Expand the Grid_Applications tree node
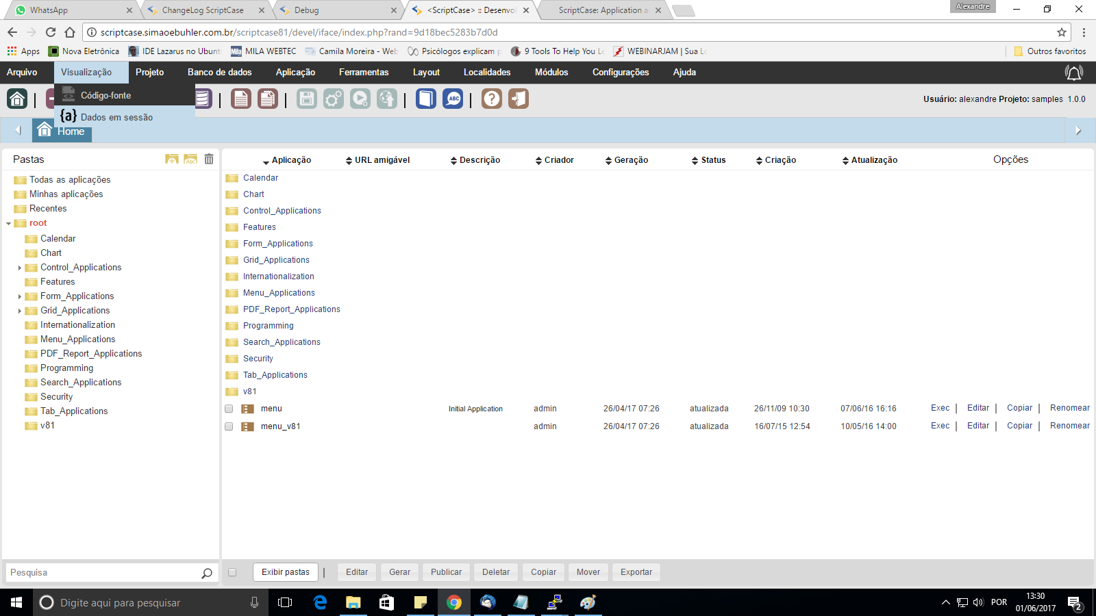This screenshot has width=1096, height=616. tap(20, 311)
